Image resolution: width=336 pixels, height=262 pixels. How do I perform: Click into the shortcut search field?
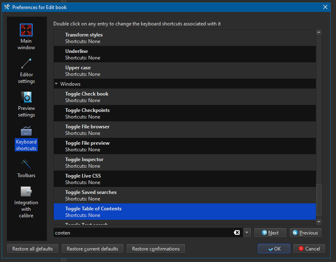[144, 232]
